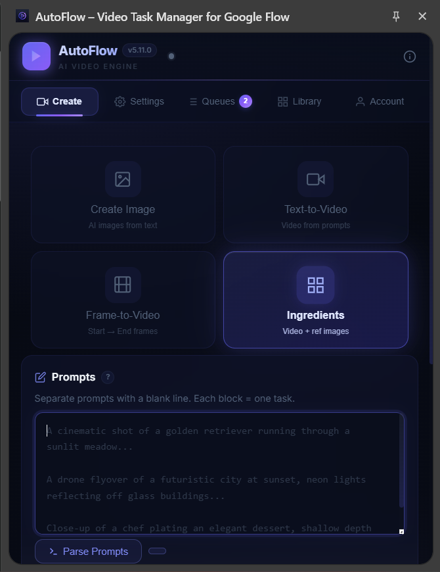The width and height of the screenshot is (440, 572).
Task: Click the 'Video from prompts' caption
Action: [x=316, y=226]
